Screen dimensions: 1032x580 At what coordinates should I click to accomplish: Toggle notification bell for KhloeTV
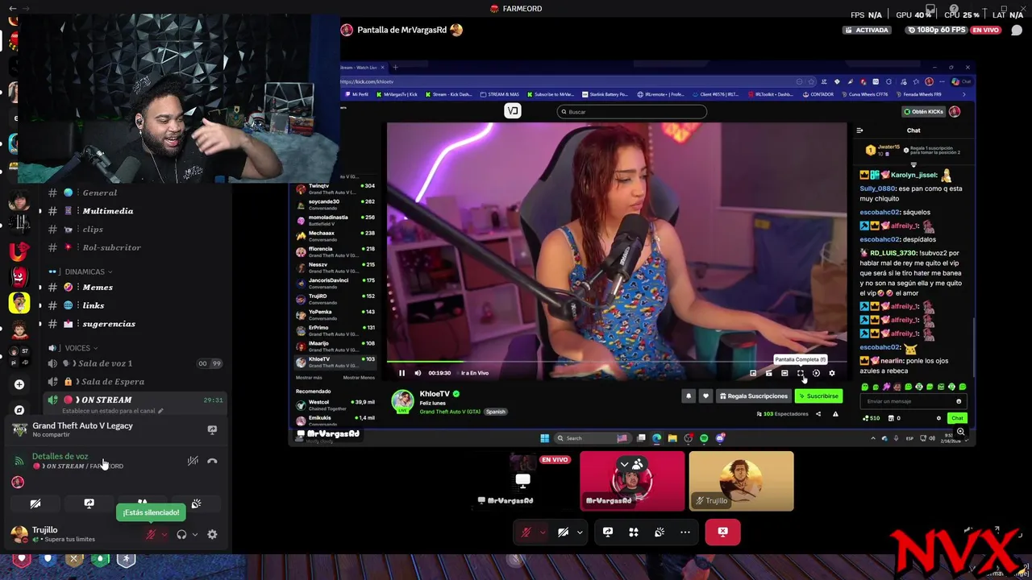[688, 396]
